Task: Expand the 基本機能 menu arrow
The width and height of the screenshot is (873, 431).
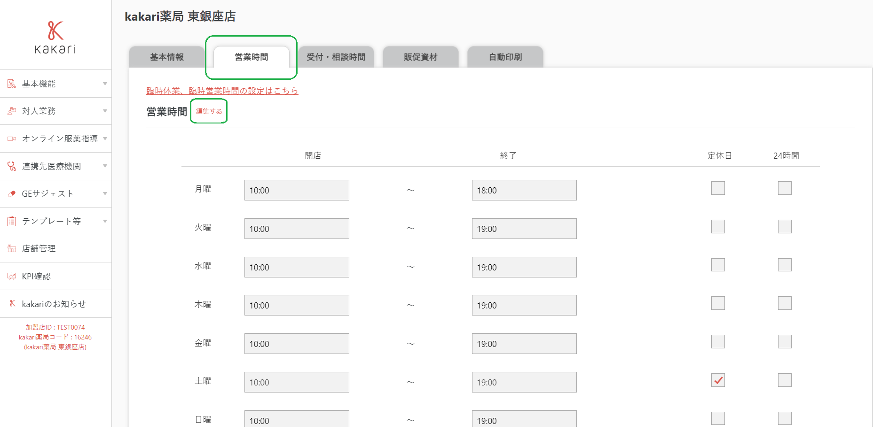Action: (105, 84)
